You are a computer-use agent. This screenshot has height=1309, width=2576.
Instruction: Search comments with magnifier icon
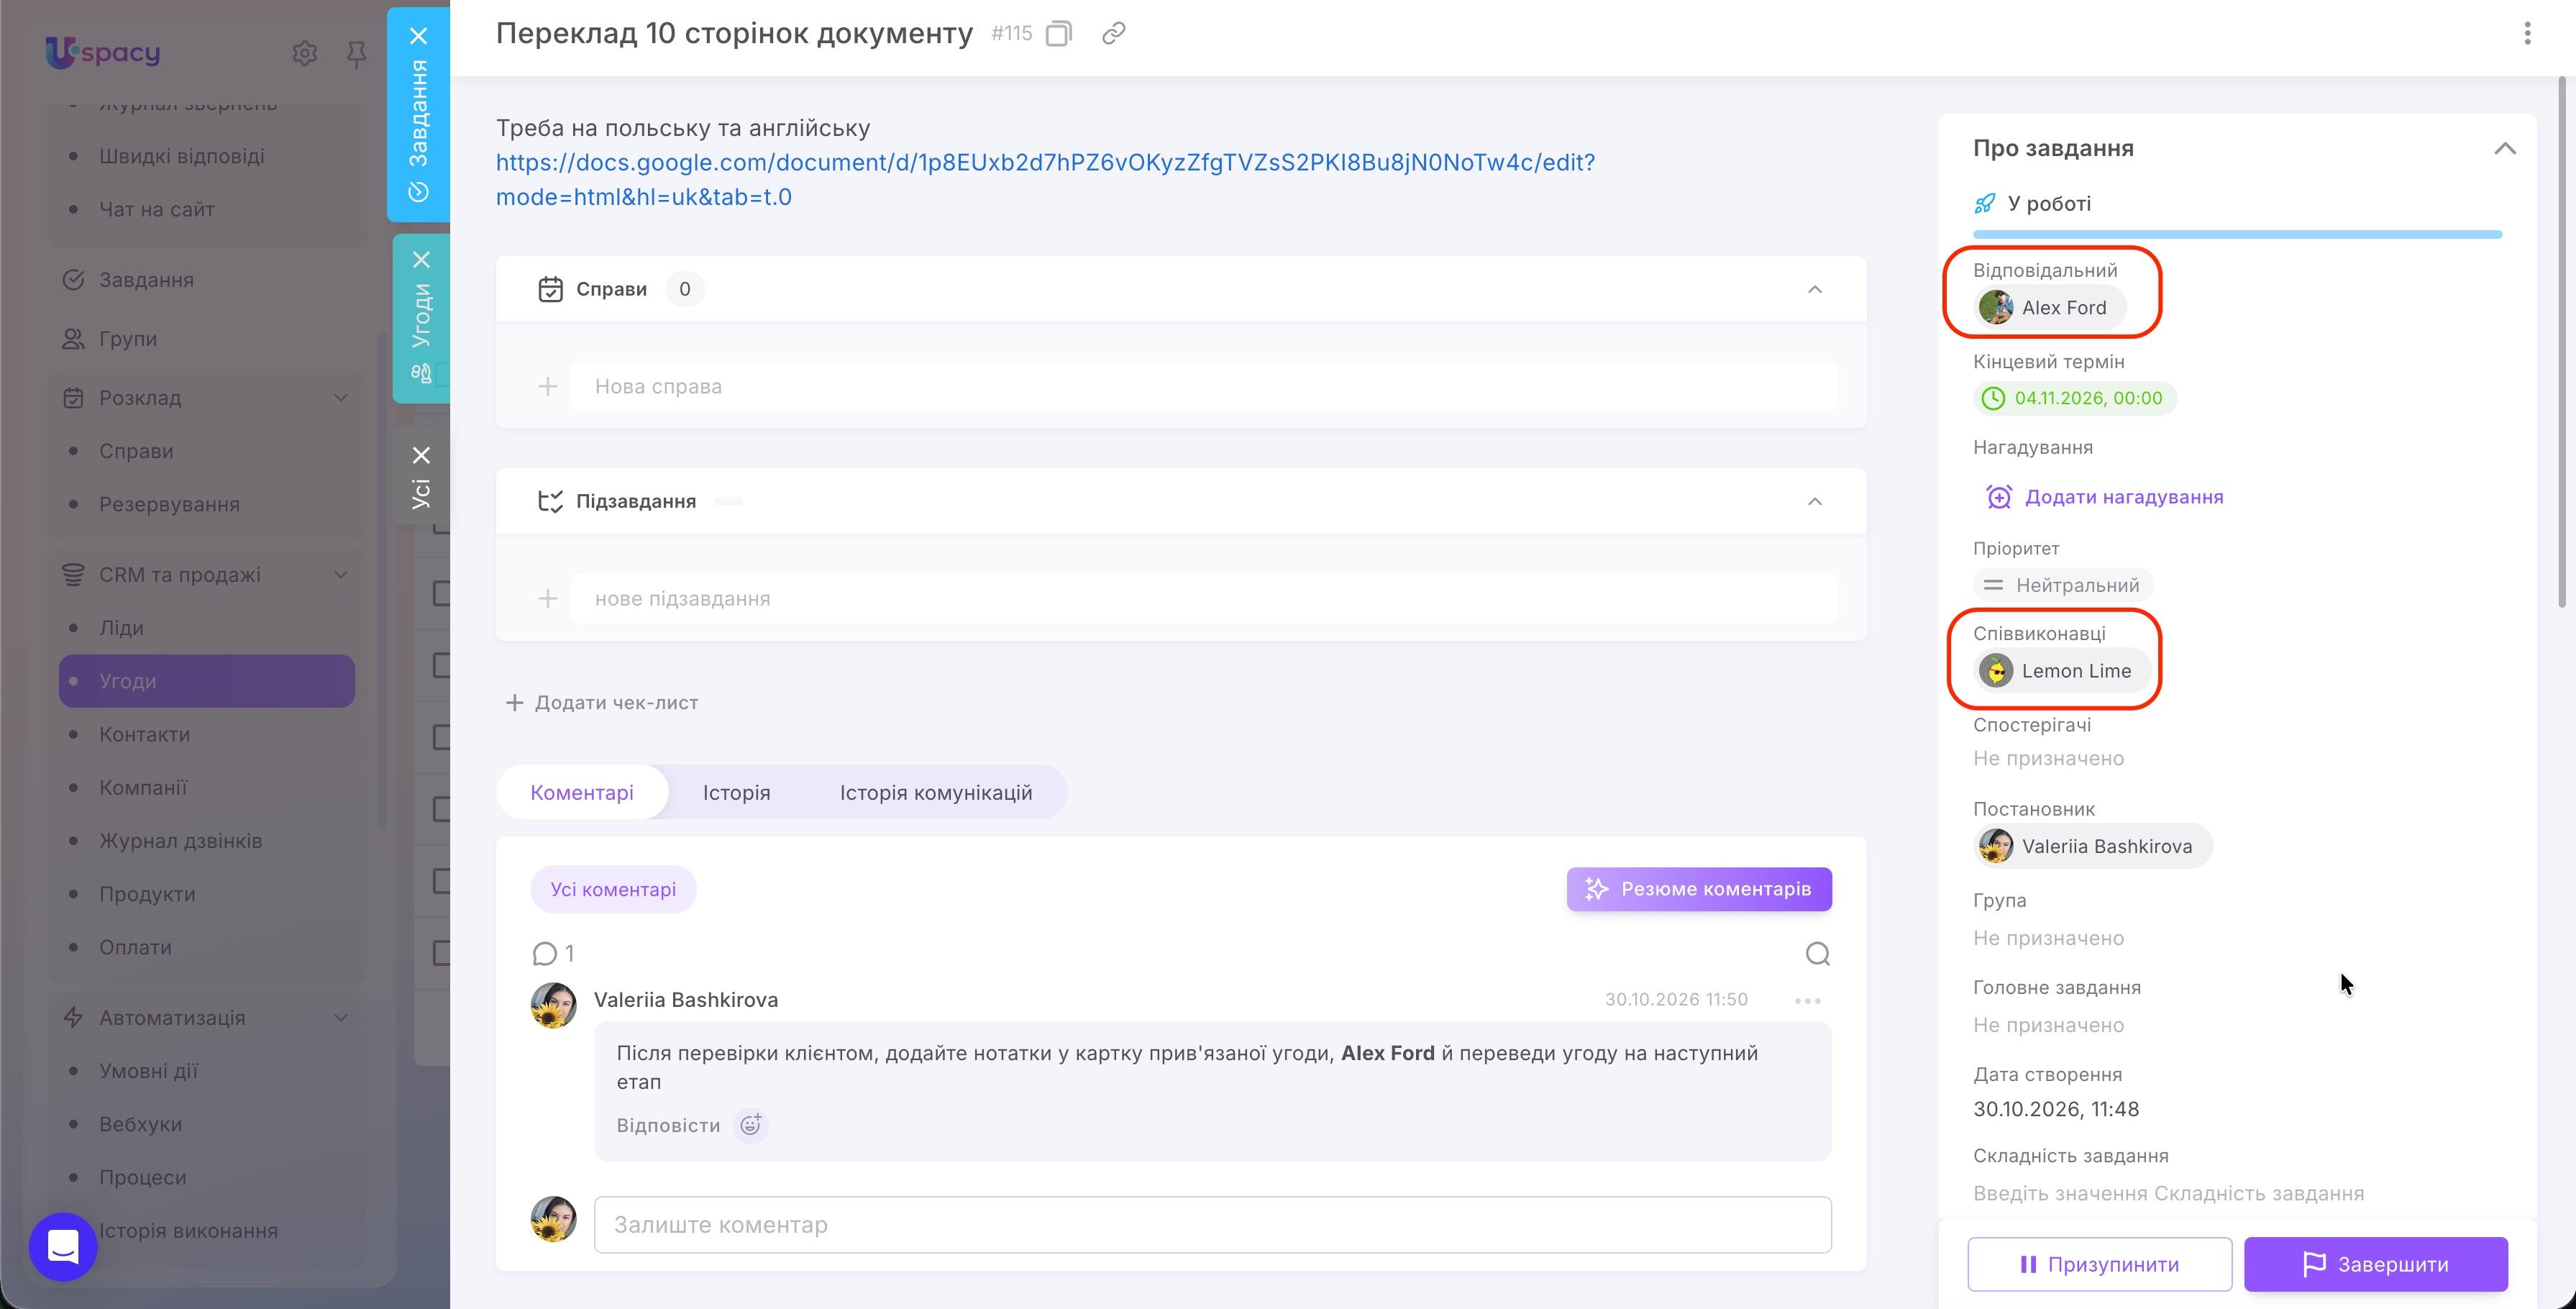click(x=1817, y=954)
